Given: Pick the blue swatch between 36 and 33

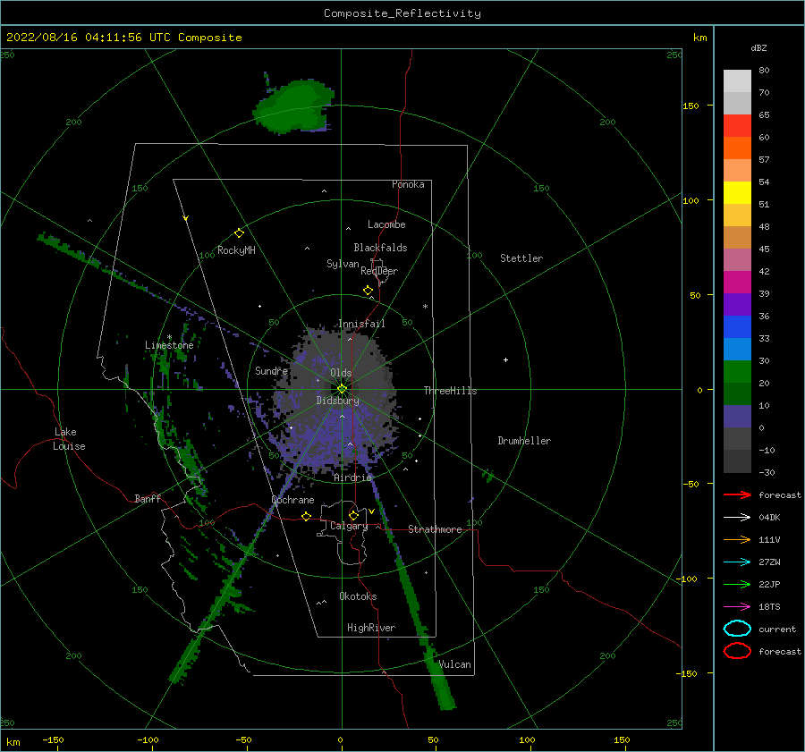Looking at the screenshot, I should click(737, 327).
